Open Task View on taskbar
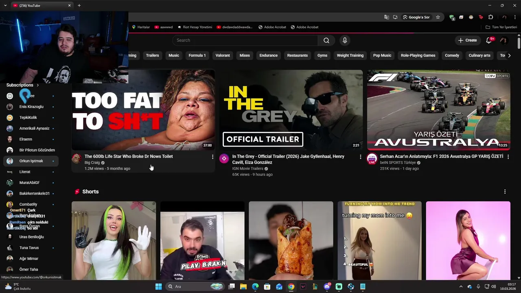The image size is (521, 293). click(x=232, y=286)
